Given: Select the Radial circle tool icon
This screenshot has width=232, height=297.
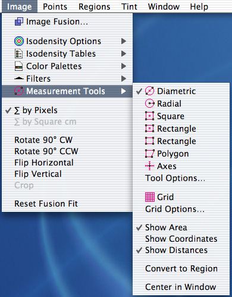Looking at the screenshot, I should coord(149,104).
